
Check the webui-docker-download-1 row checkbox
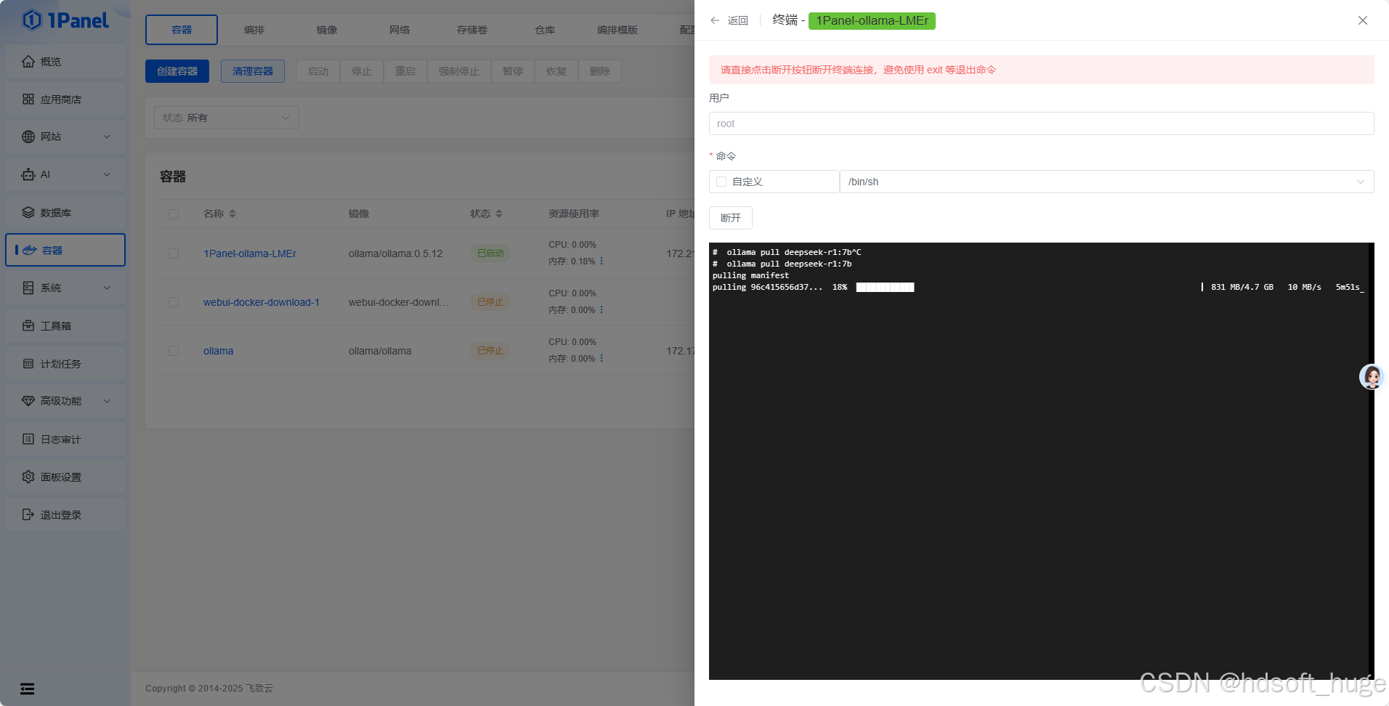pyautogui.click(x=174, y=302)
